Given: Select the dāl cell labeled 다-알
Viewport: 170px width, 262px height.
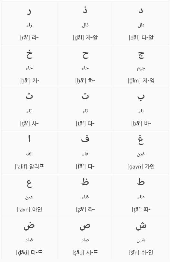Looking at the screenshot, I should pos(141,23).
